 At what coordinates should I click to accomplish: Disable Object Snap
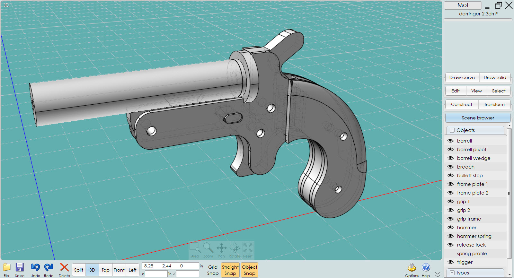coord(250,270)
